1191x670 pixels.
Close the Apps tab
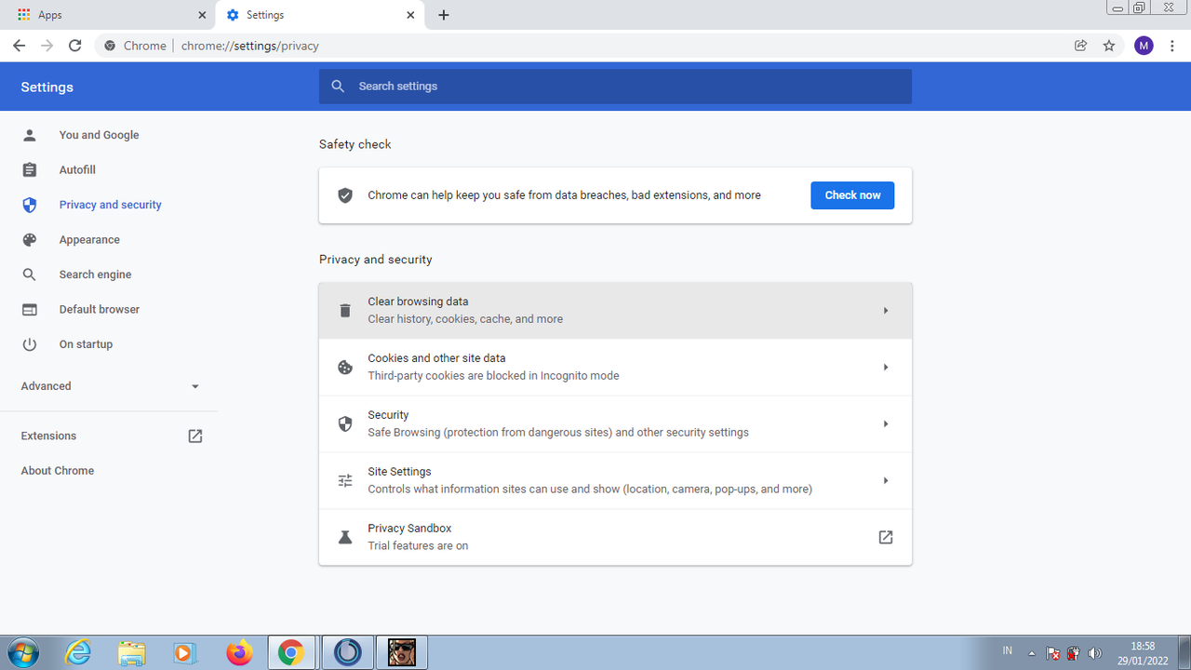(203, 15)
